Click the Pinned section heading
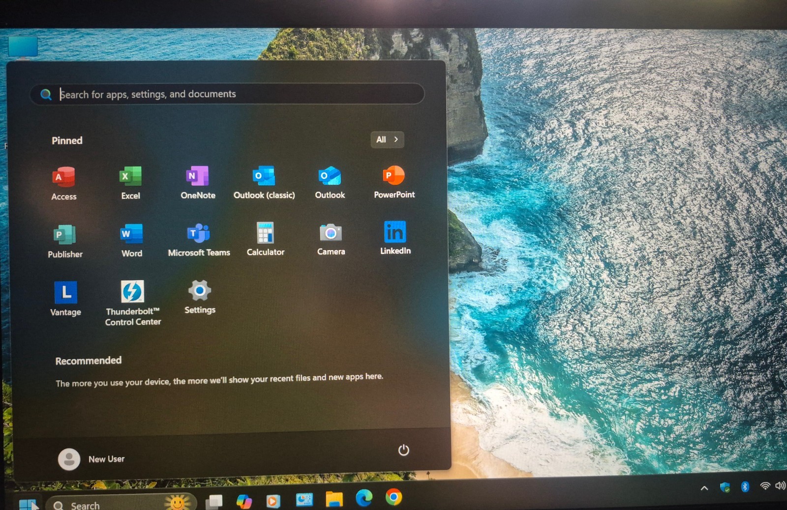 (x=67, y=141)
